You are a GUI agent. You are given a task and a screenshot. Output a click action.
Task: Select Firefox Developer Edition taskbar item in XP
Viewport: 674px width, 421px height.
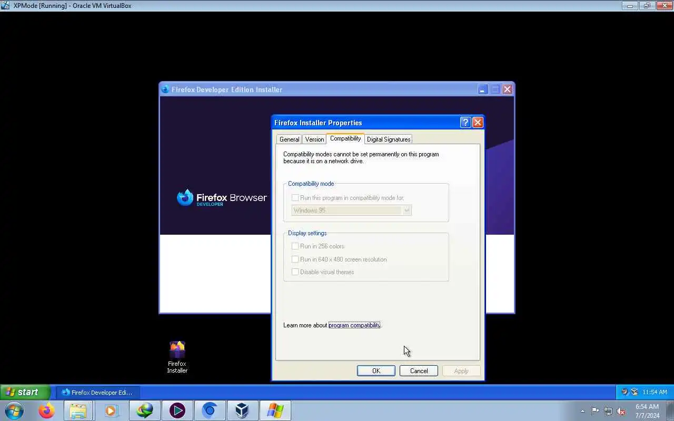(97, 392)
